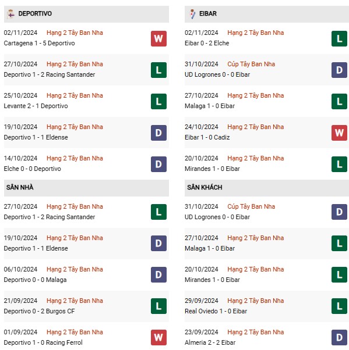Viewport: 349px width, 350px height.
Task: Click the Deportivo club crest icon
Action: click(x=10, y=14)
